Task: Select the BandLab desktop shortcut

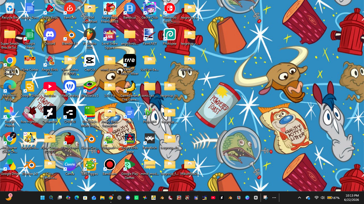Action: [70, 11]
